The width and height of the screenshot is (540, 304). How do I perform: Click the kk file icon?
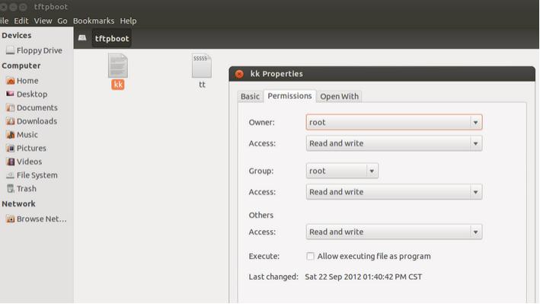(118, 66)
